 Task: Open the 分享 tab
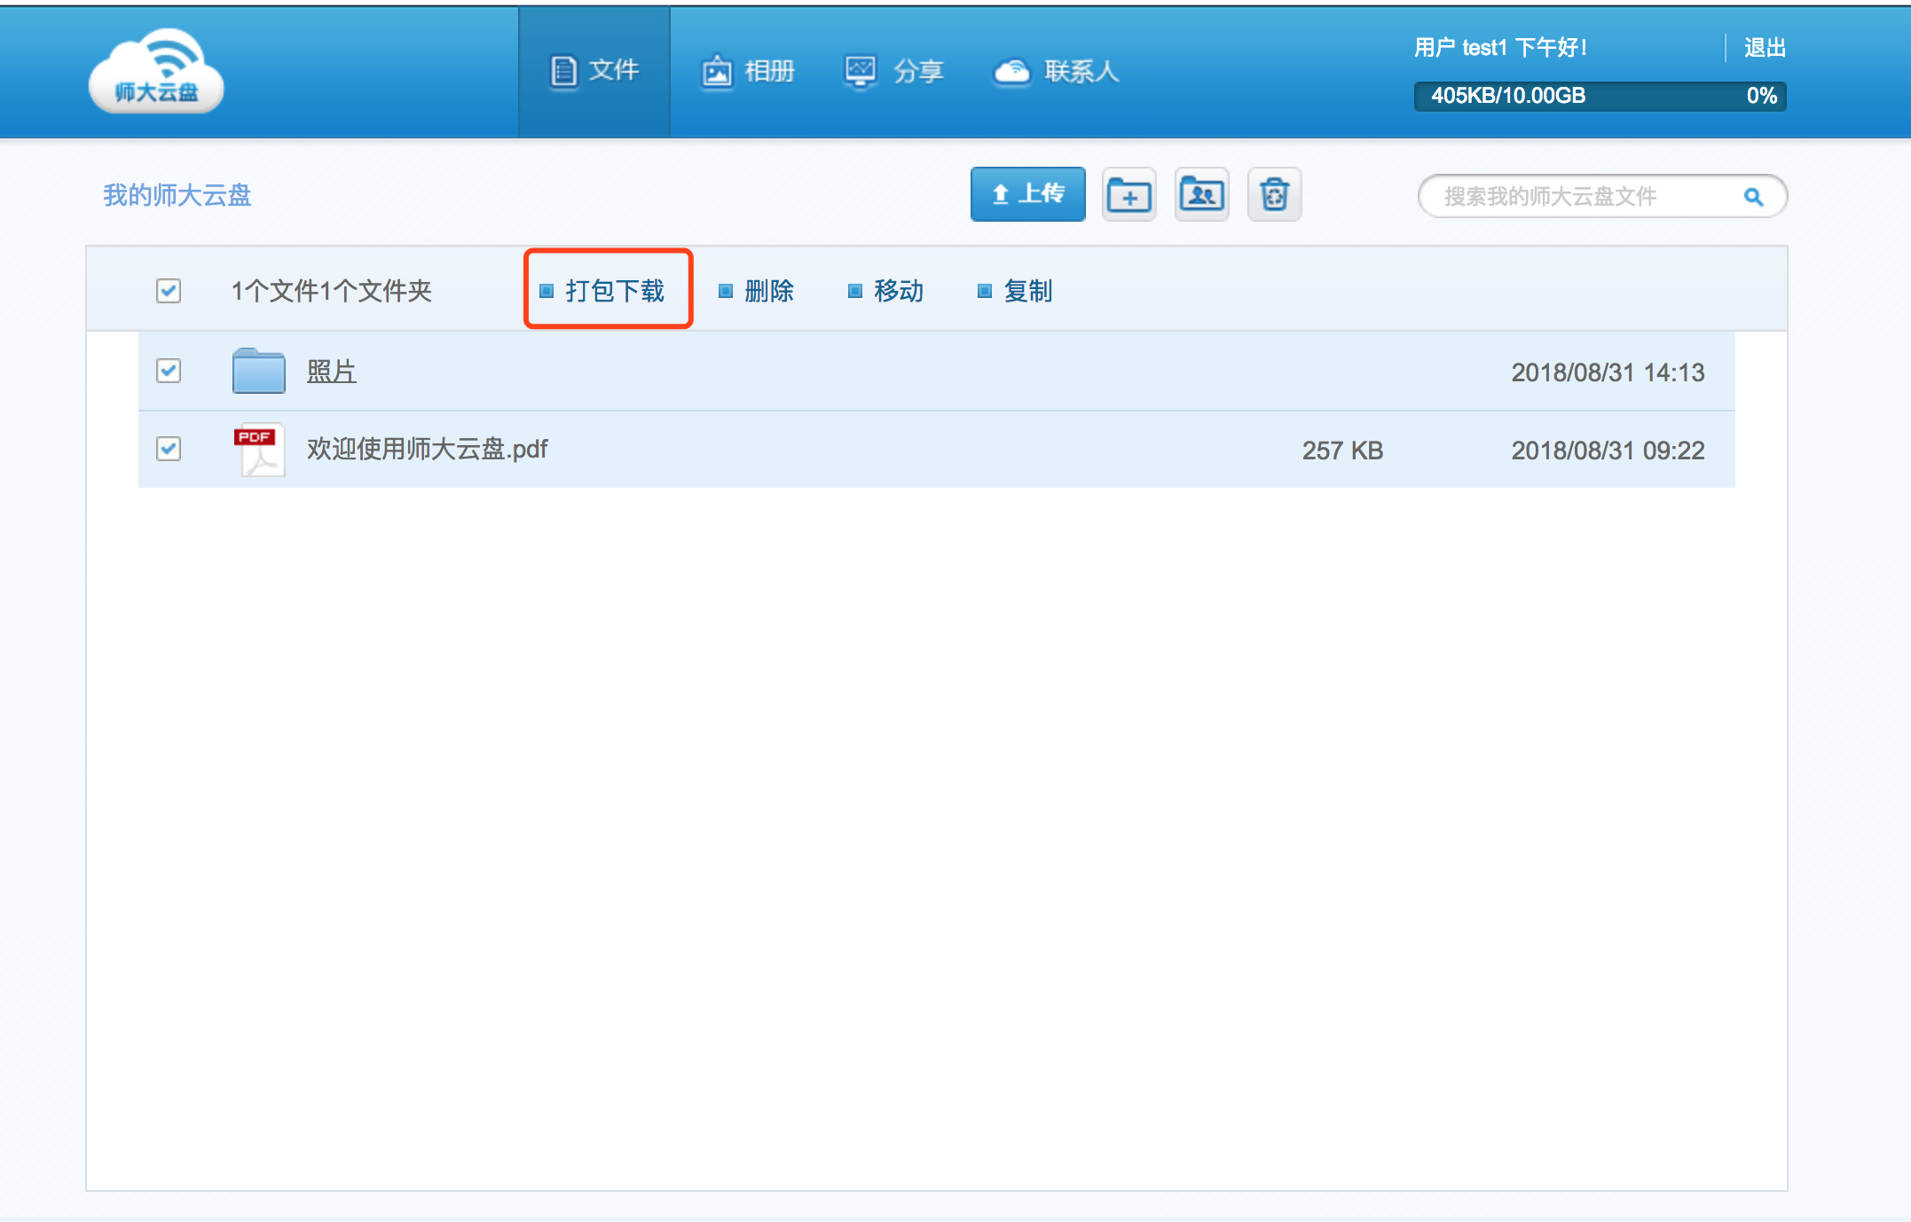pos(893,71)
